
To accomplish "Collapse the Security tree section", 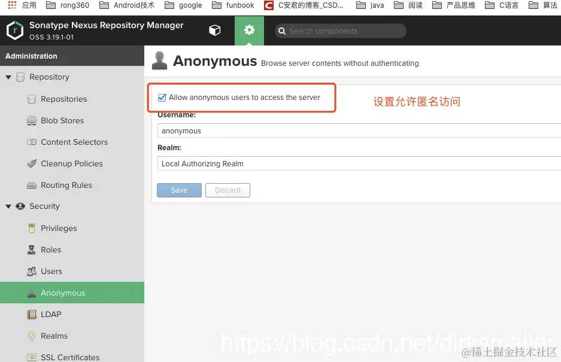I will [8, 206].
